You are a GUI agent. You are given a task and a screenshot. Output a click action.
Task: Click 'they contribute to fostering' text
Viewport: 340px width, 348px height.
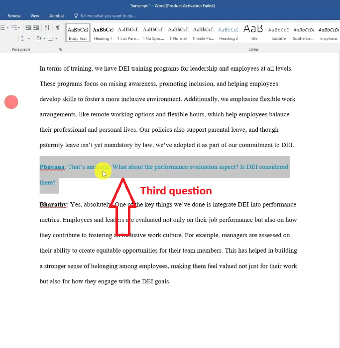[76, 235]
